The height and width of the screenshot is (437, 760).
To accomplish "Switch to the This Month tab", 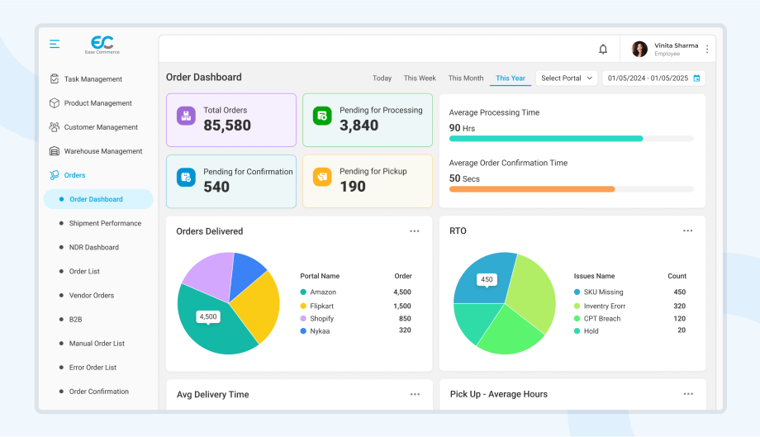I will pyautogui.click(x=466, y=78).
